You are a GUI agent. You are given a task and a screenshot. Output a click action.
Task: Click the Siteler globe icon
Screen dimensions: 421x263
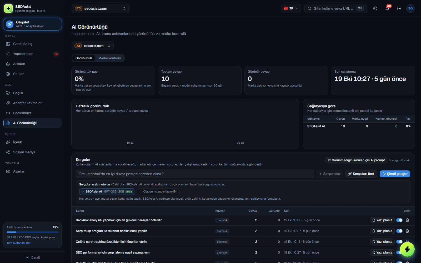8,74
